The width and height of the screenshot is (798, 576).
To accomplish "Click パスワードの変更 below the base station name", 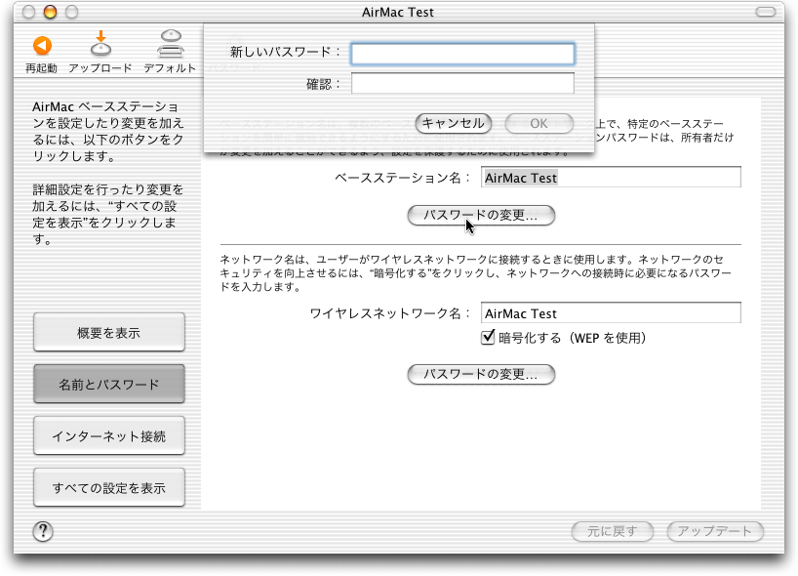I will point(480,215).
